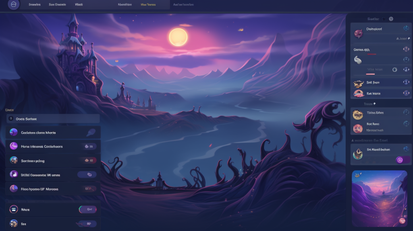Click the section heading above the hooded figure card
This screenshot has height=231, width=413.
coord(369,141)
